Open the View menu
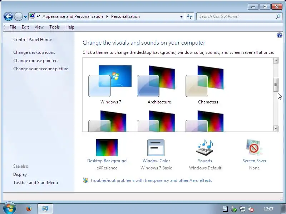This screenshot has width=286, height=214. pos(39,27)
